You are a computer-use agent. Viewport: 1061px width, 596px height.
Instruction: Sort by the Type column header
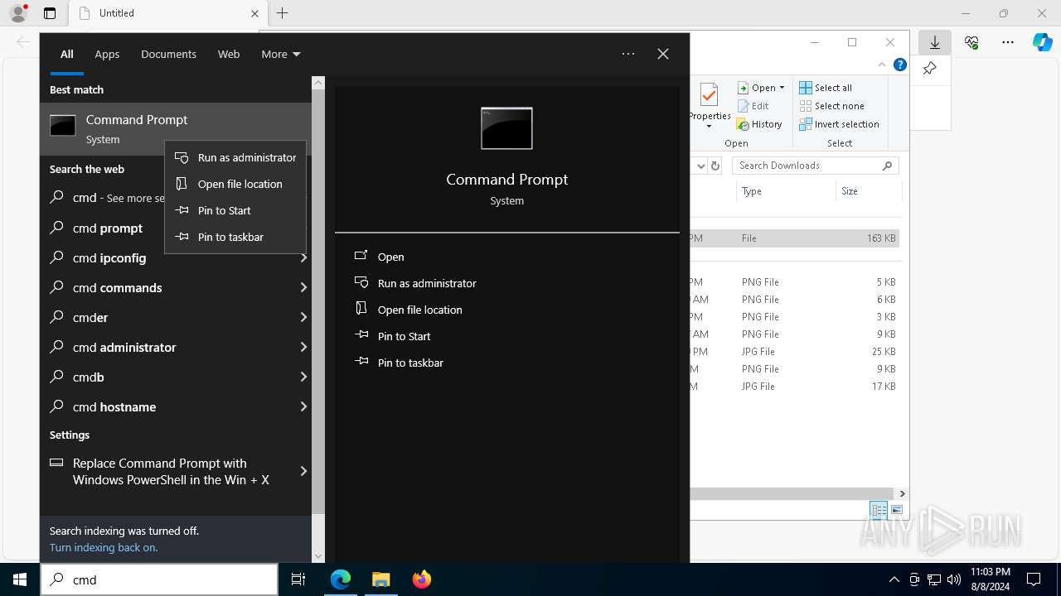(785, 191)
